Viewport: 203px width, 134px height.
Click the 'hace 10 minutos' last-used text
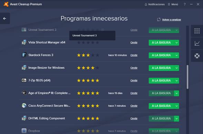118,55
